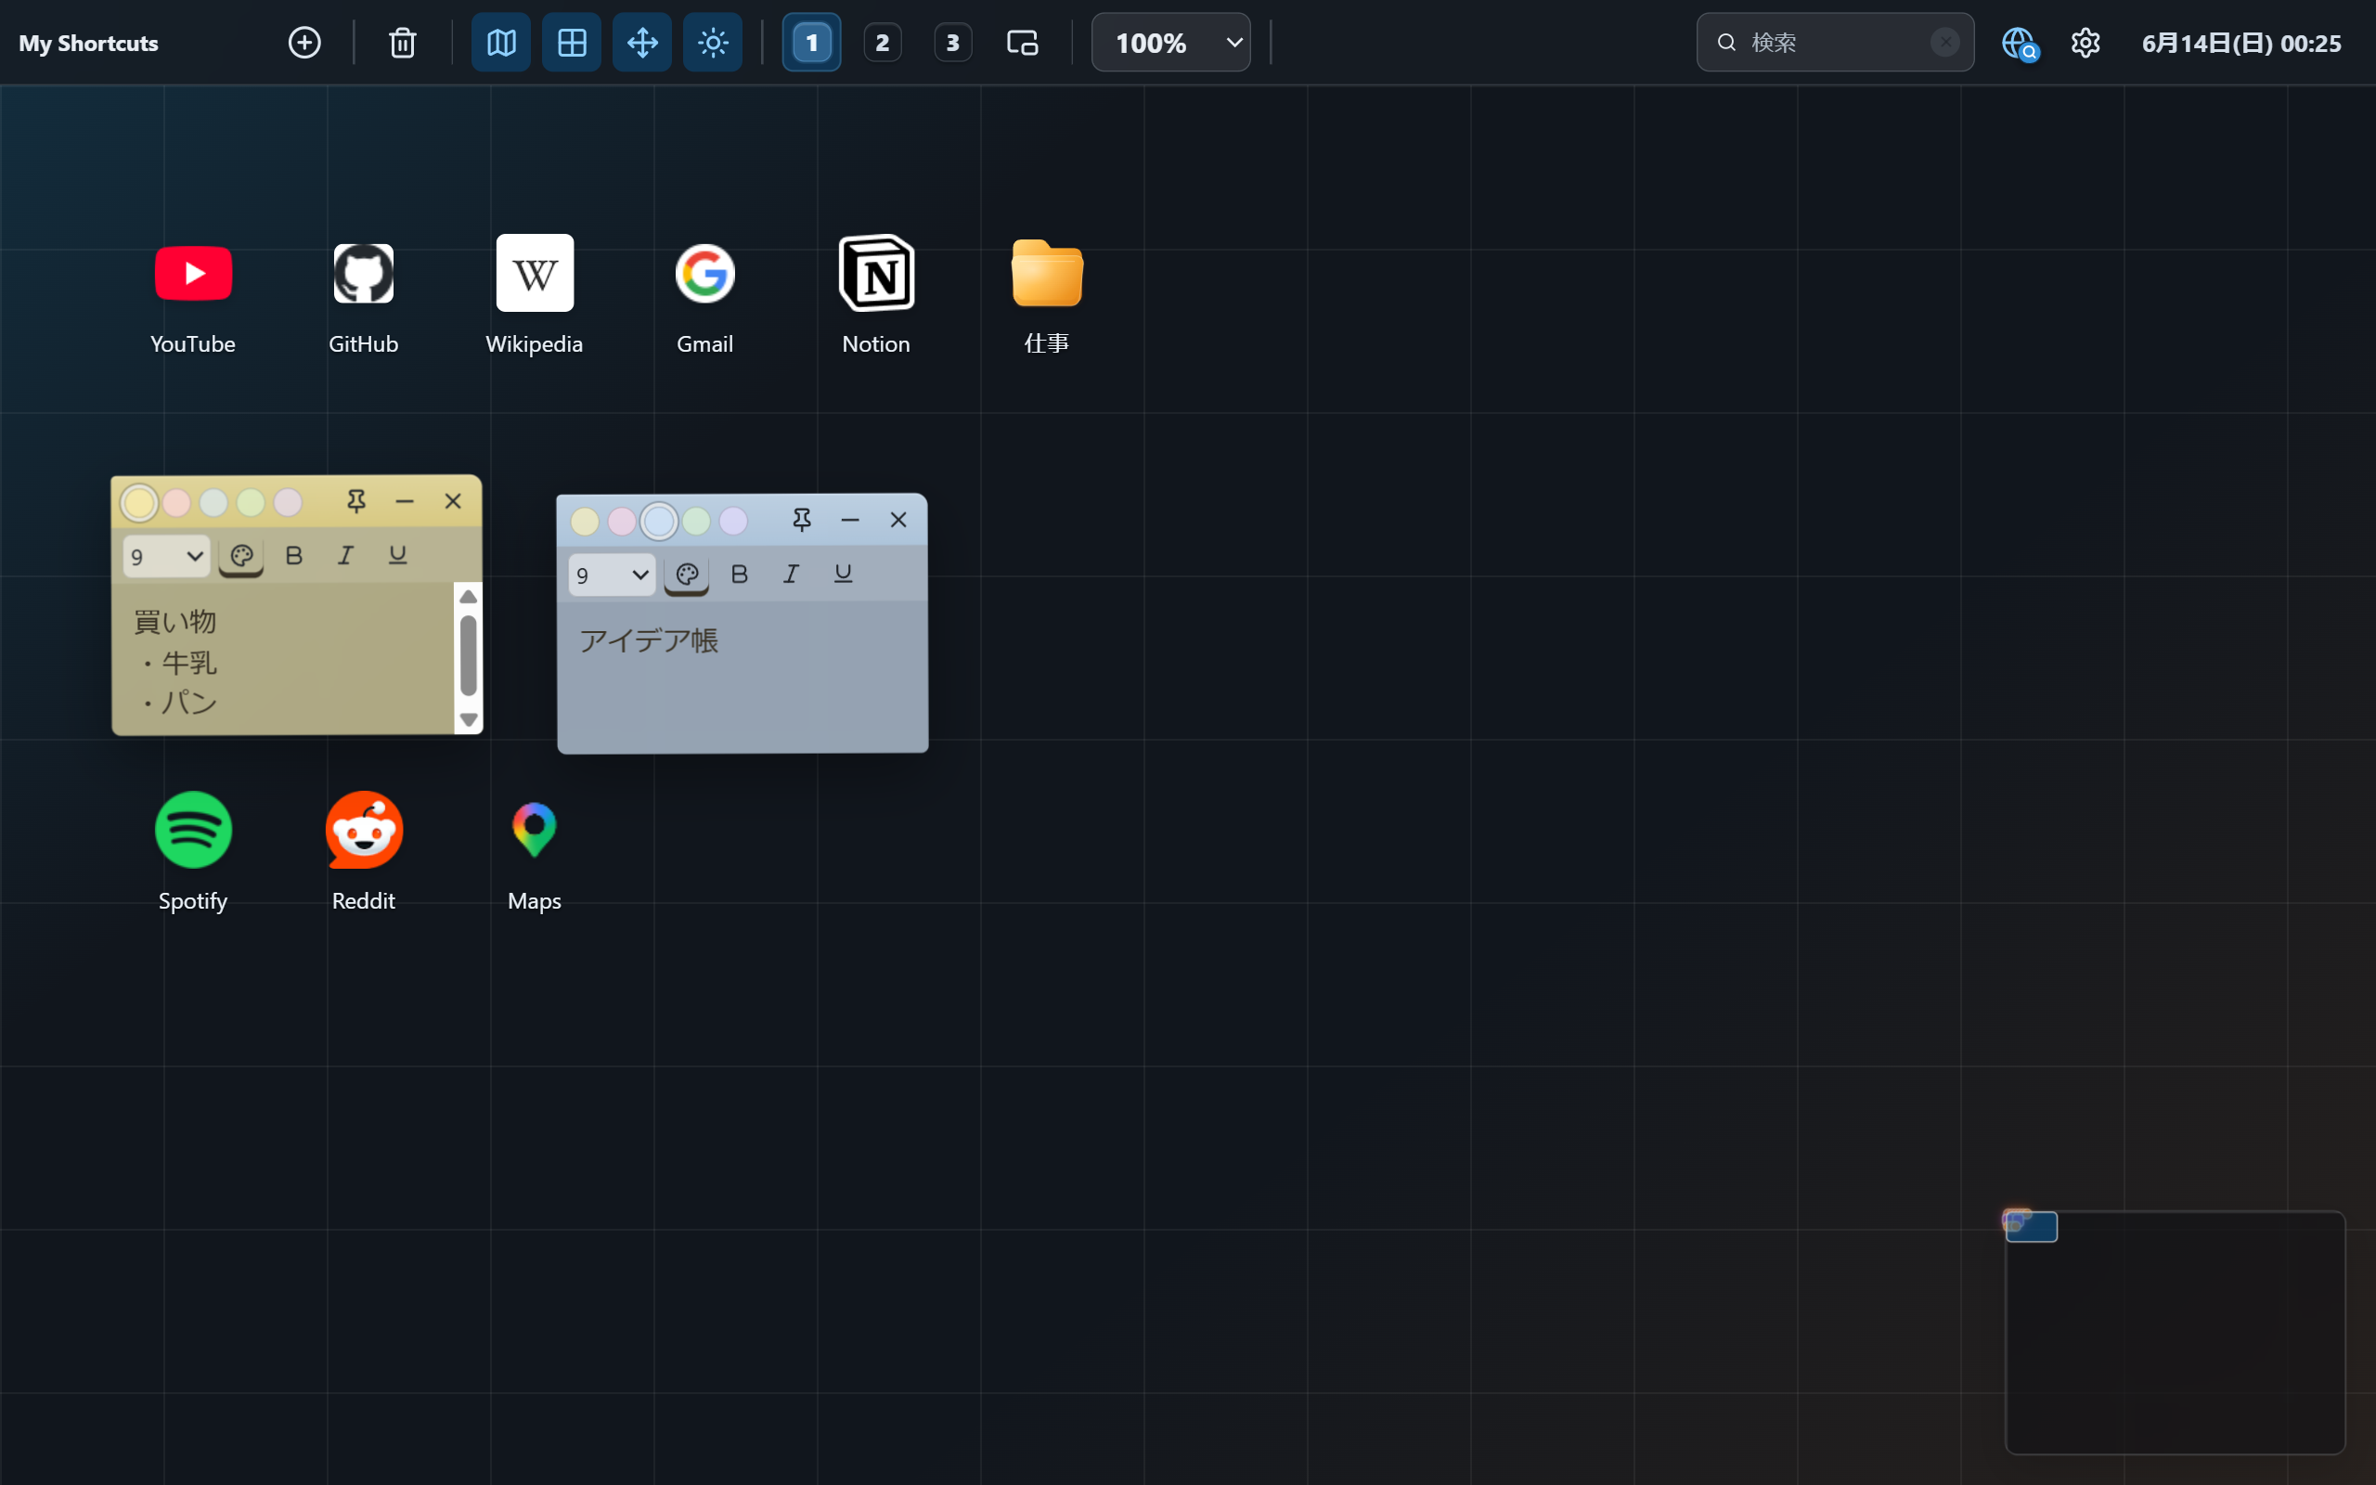Click scroll down arrow on shopping note
This screenshot has width=2376, height=1485.
click(469, 720)
